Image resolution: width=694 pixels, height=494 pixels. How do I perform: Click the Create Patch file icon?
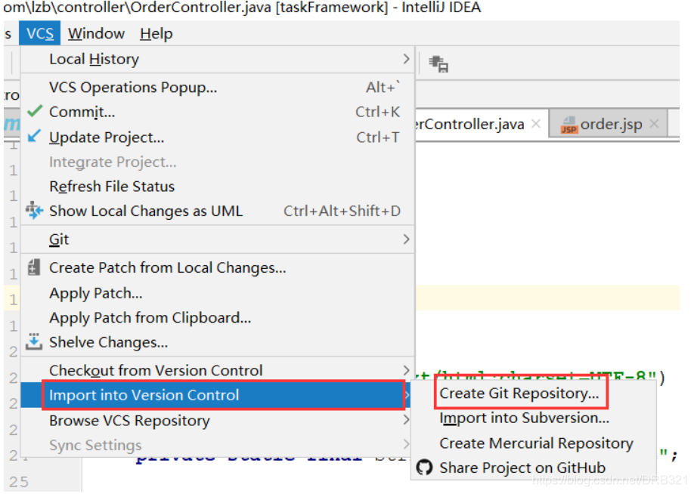coord(33,267)
